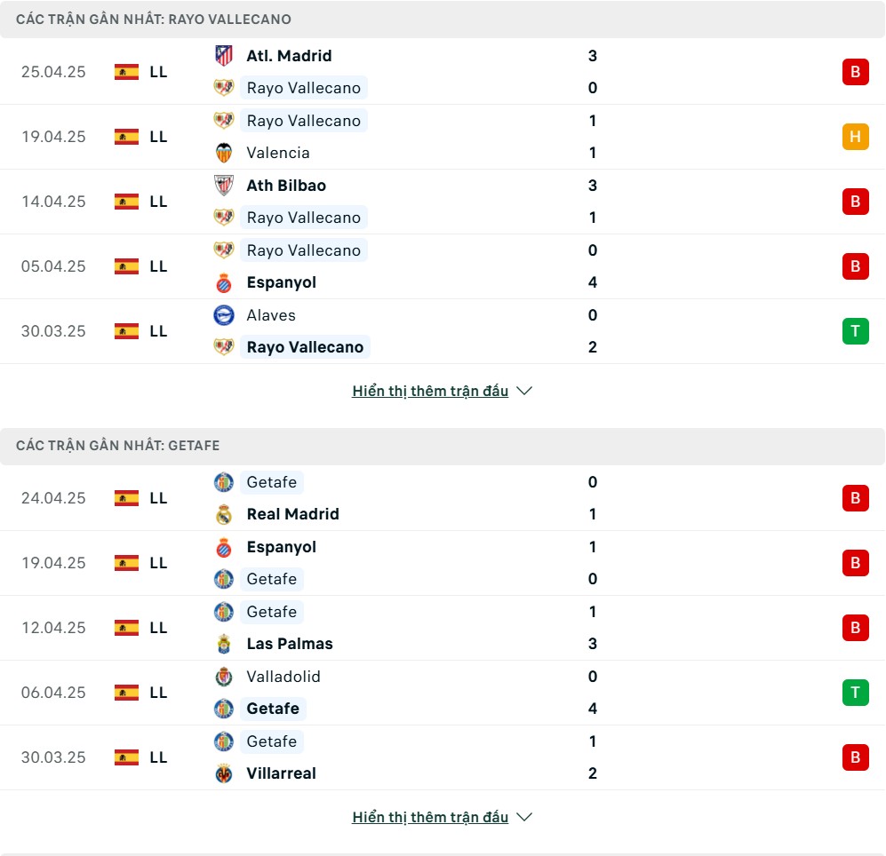Click the Spain flag on 25.04.25 match
Viewport: 886px width, 856px height.
pos(126,72)
